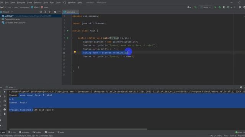Image resolution: width=245 pixels, height=137 pixels.
Task: Open the Build tool window tab
Action: pyautogui.click(x=61, y=132)
